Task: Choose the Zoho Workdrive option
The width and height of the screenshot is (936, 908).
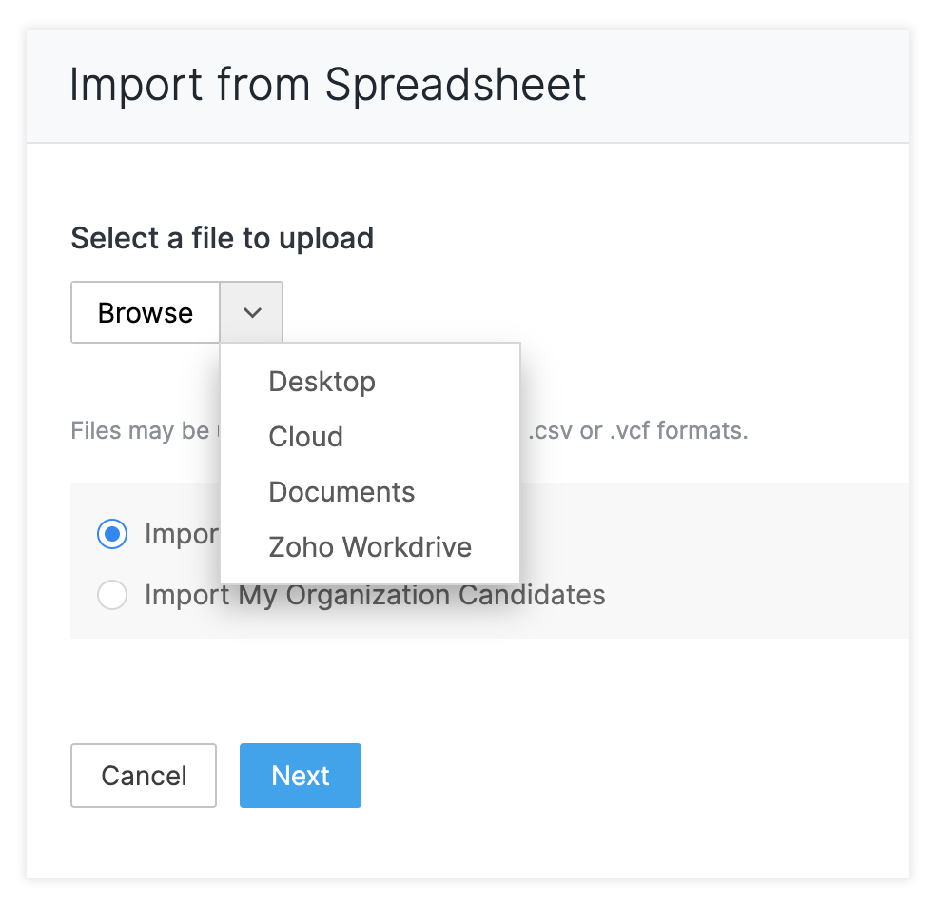Action: click(x=370, y=547)
